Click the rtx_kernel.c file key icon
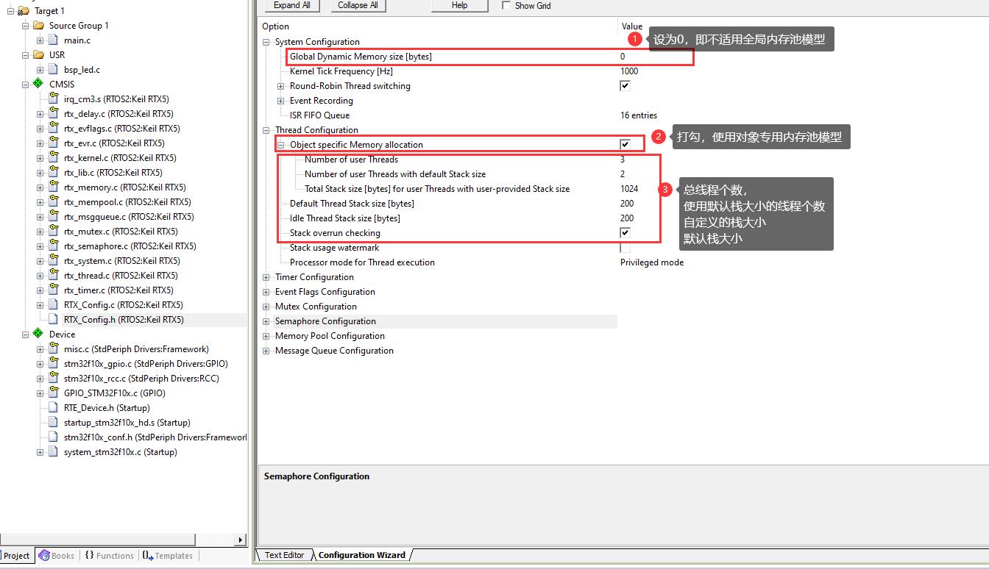 coord(53,157)
